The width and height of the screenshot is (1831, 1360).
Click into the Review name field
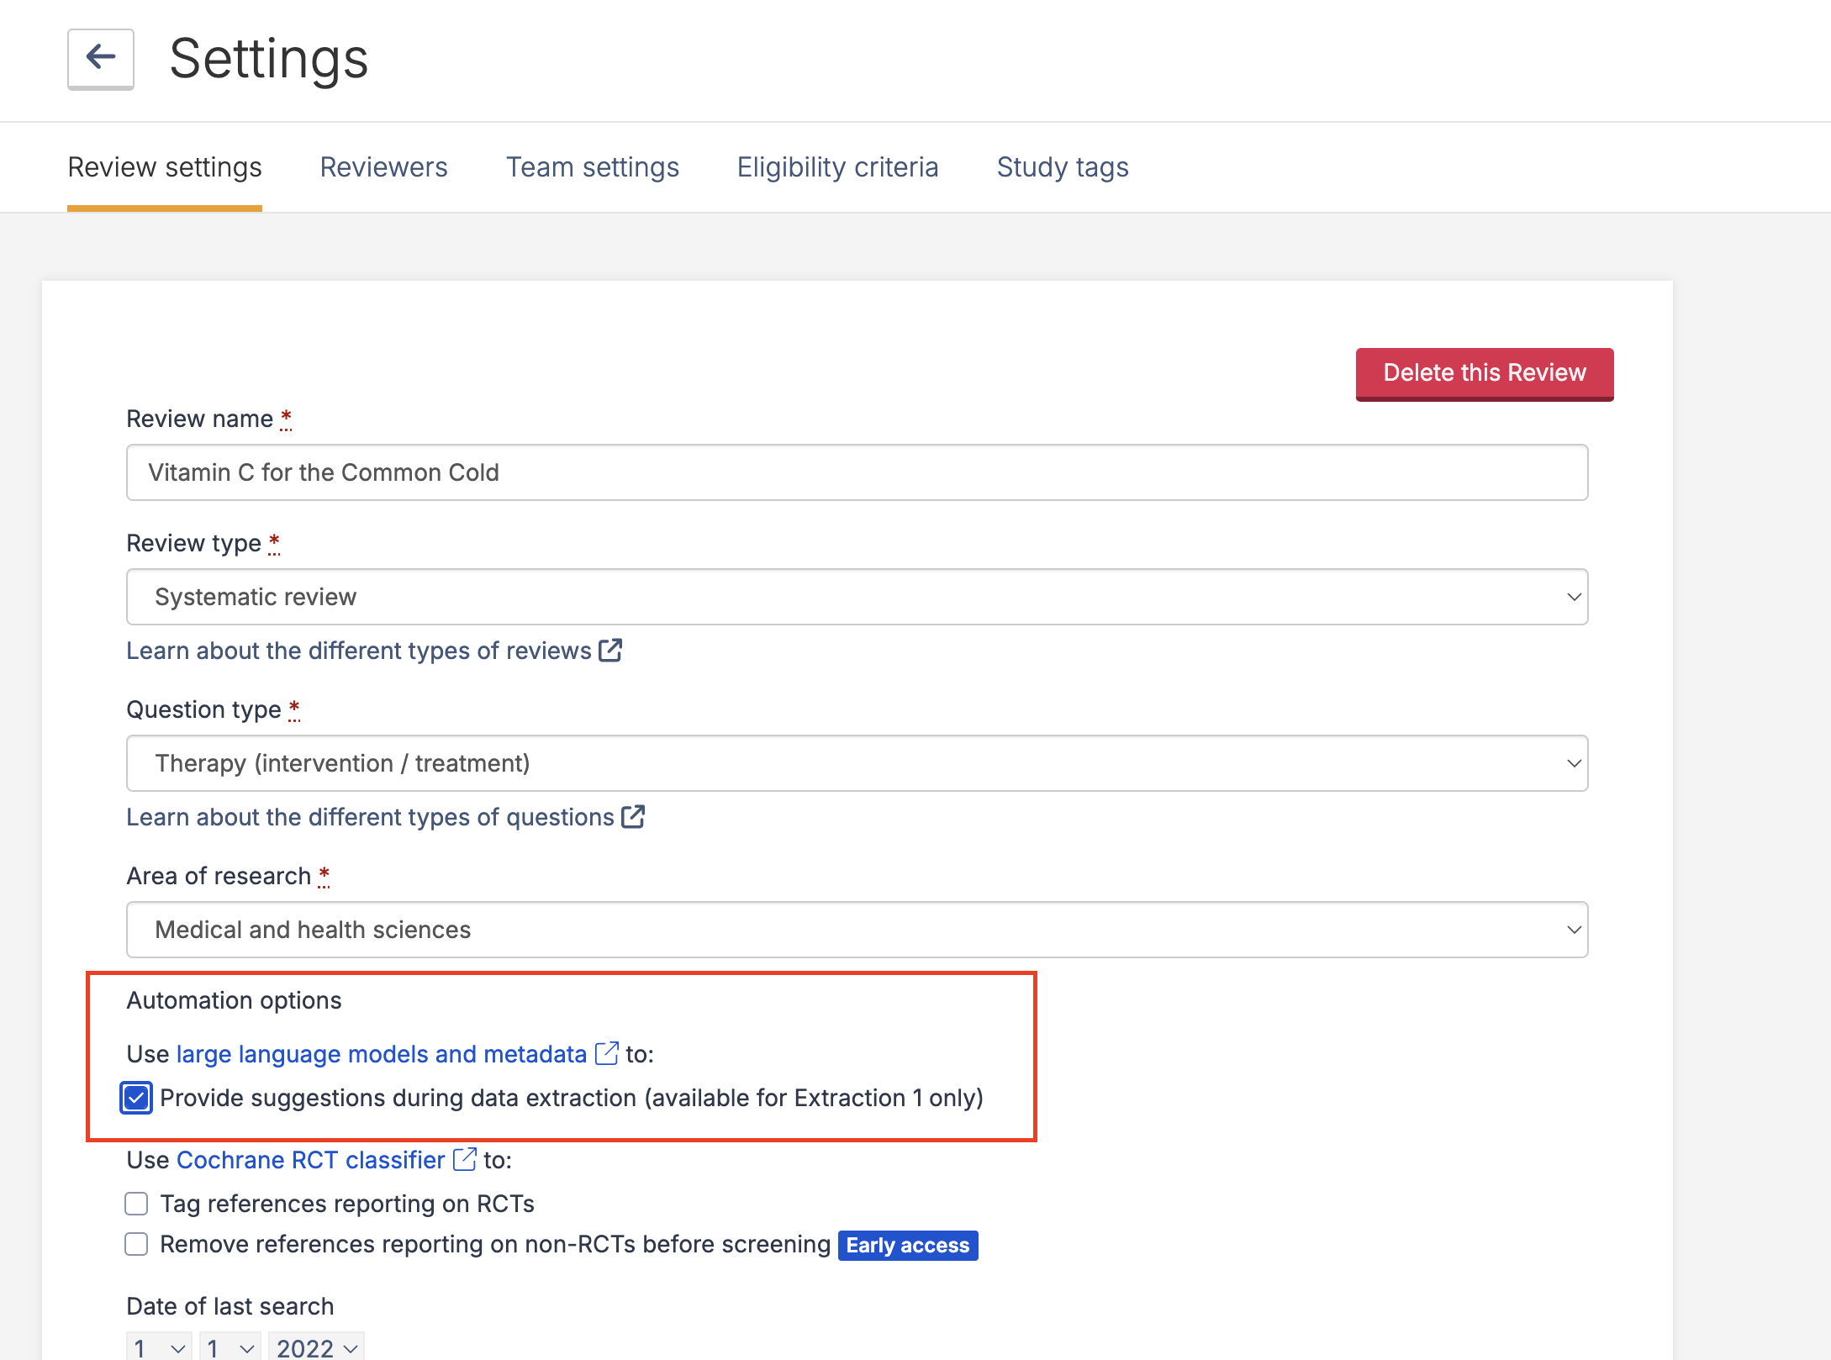pos(856,472)
